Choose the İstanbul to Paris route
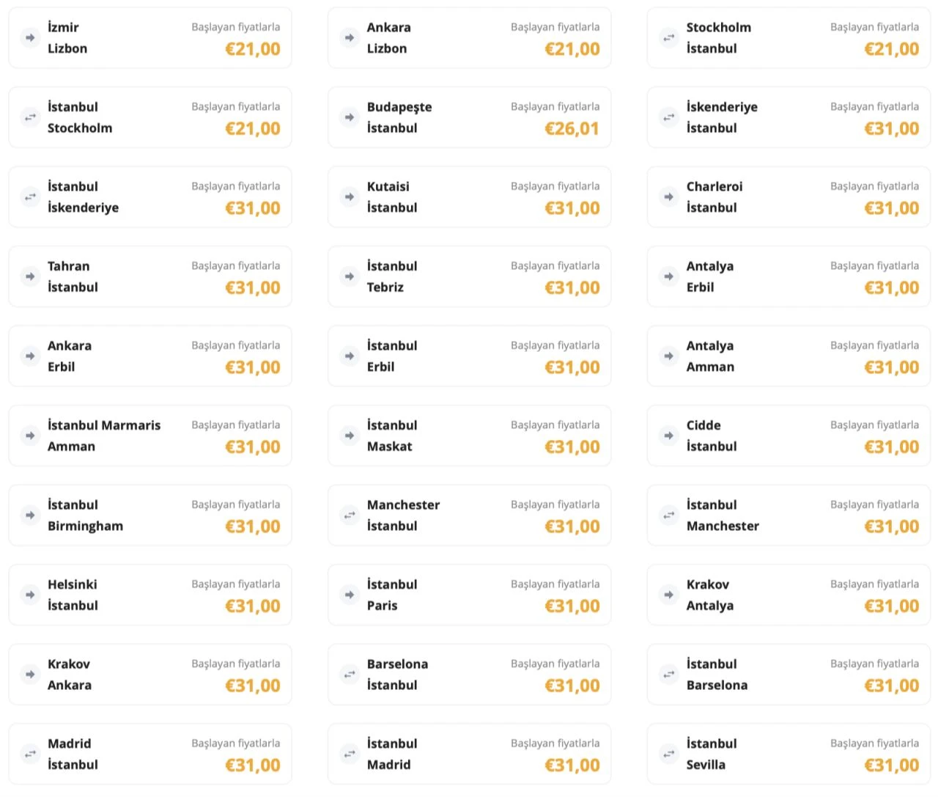Image resolution: width=938 pixels, height=797 pixels. tap(469, 595)
